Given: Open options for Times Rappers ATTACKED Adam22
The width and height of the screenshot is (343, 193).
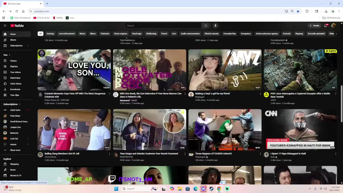Looking at the screenshot, I should click(x=260, y=154).
